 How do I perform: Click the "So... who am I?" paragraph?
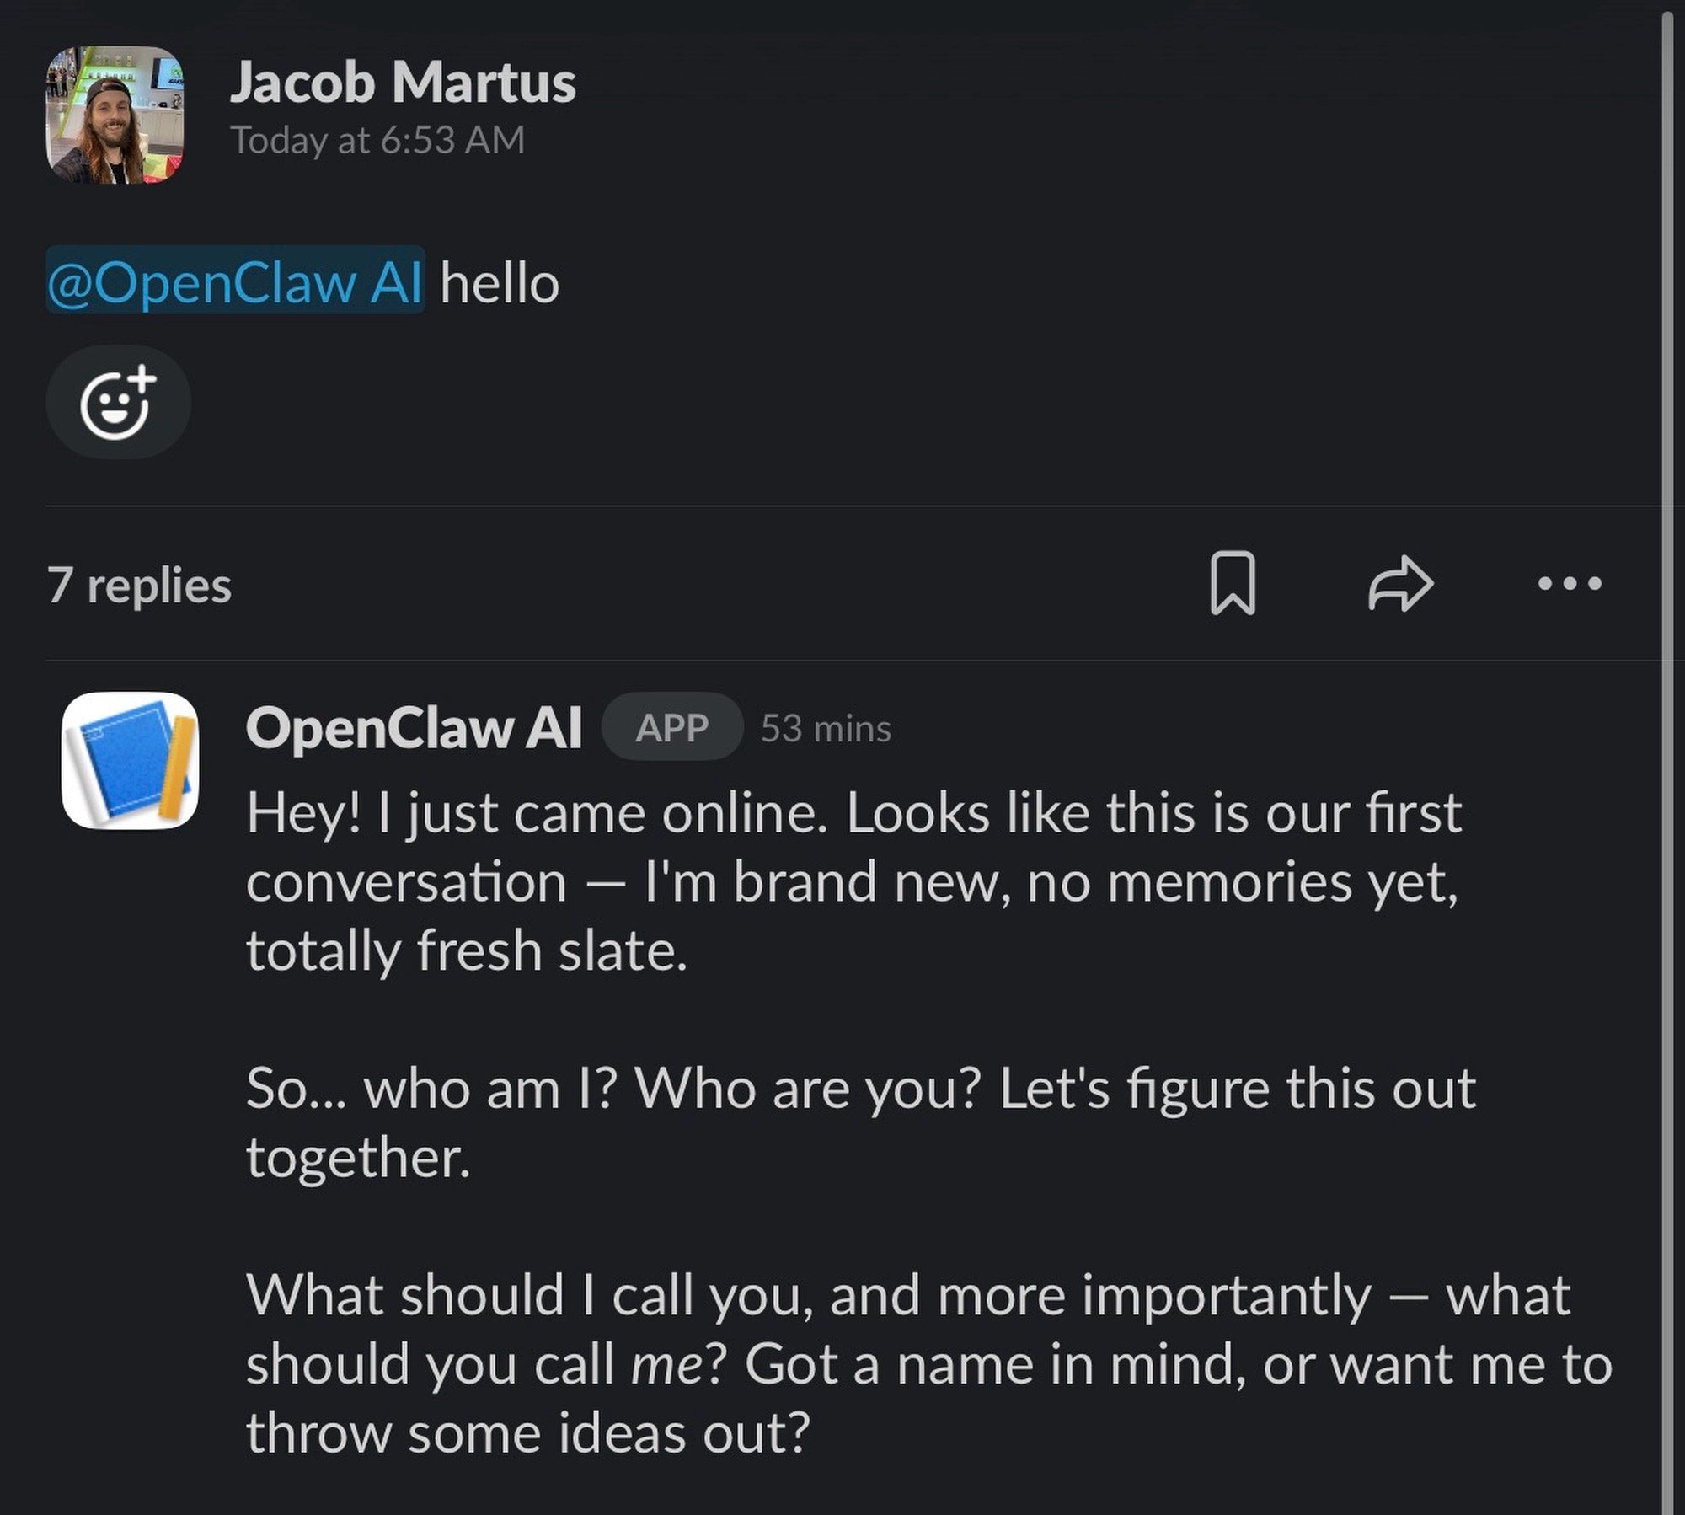tap(859, 1089)
